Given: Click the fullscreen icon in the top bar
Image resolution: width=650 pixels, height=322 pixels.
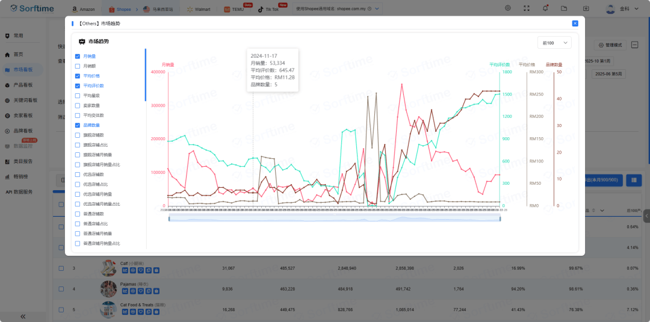Looking at the screenshot, I should [x=527, y=8].
